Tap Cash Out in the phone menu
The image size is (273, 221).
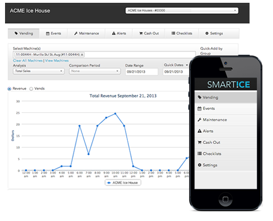pyautogui.click(x=226, y=143)
